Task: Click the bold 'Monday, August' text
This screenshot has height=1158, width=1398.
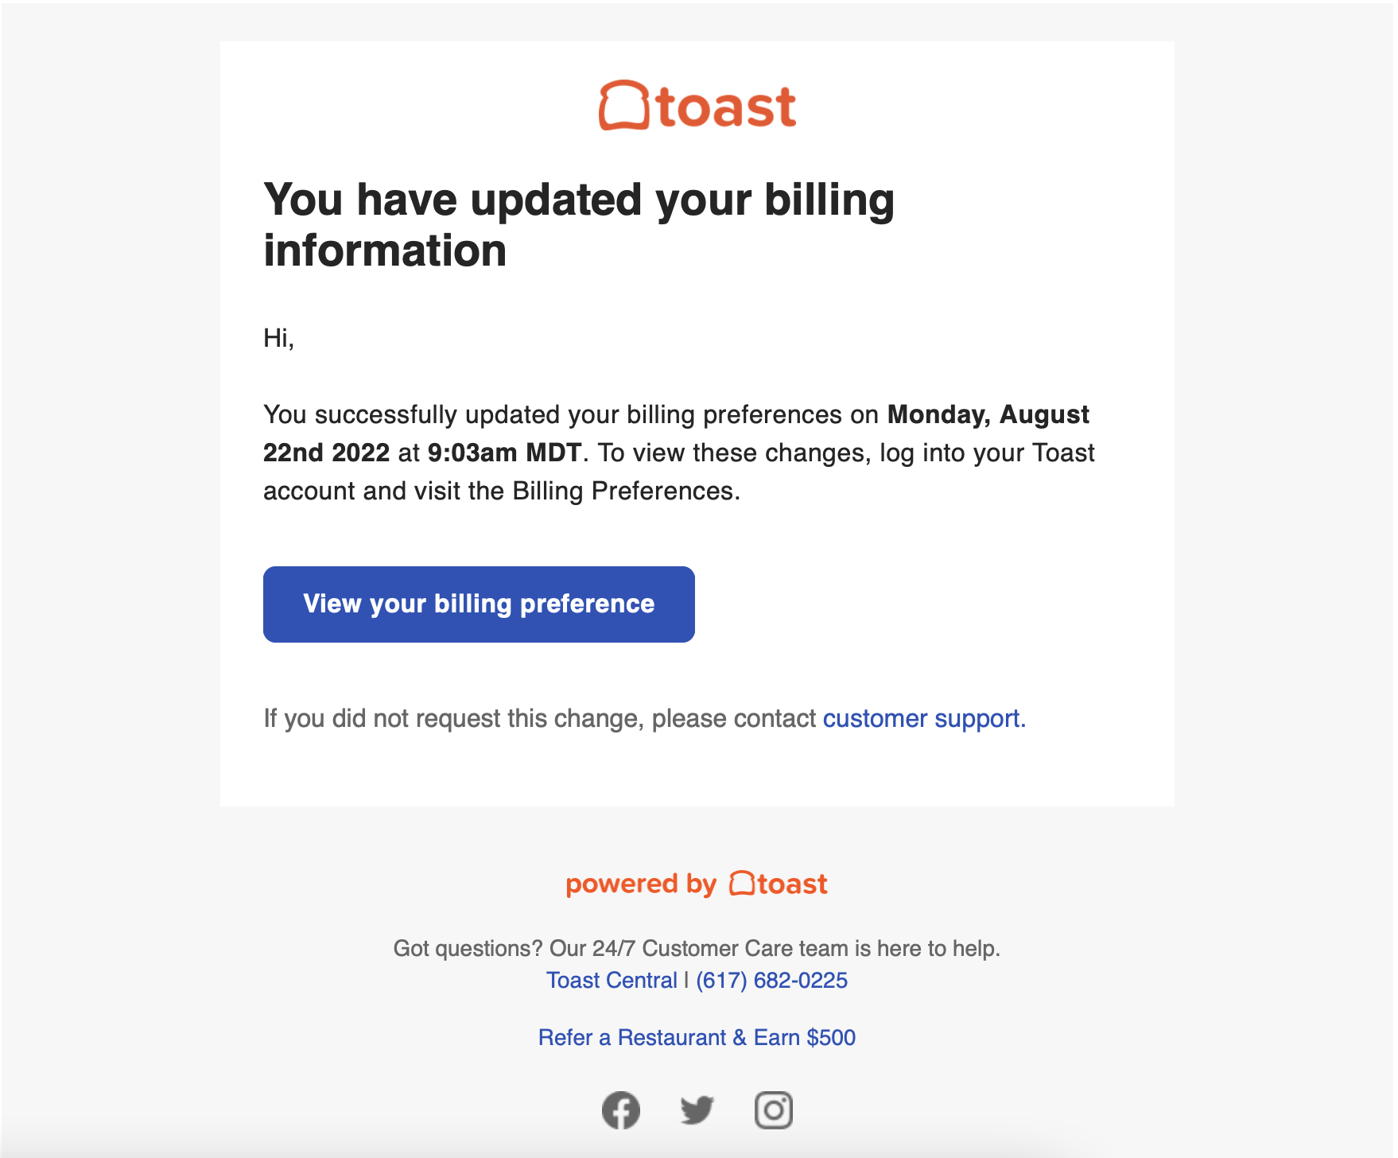Action: tap(988, 414)
